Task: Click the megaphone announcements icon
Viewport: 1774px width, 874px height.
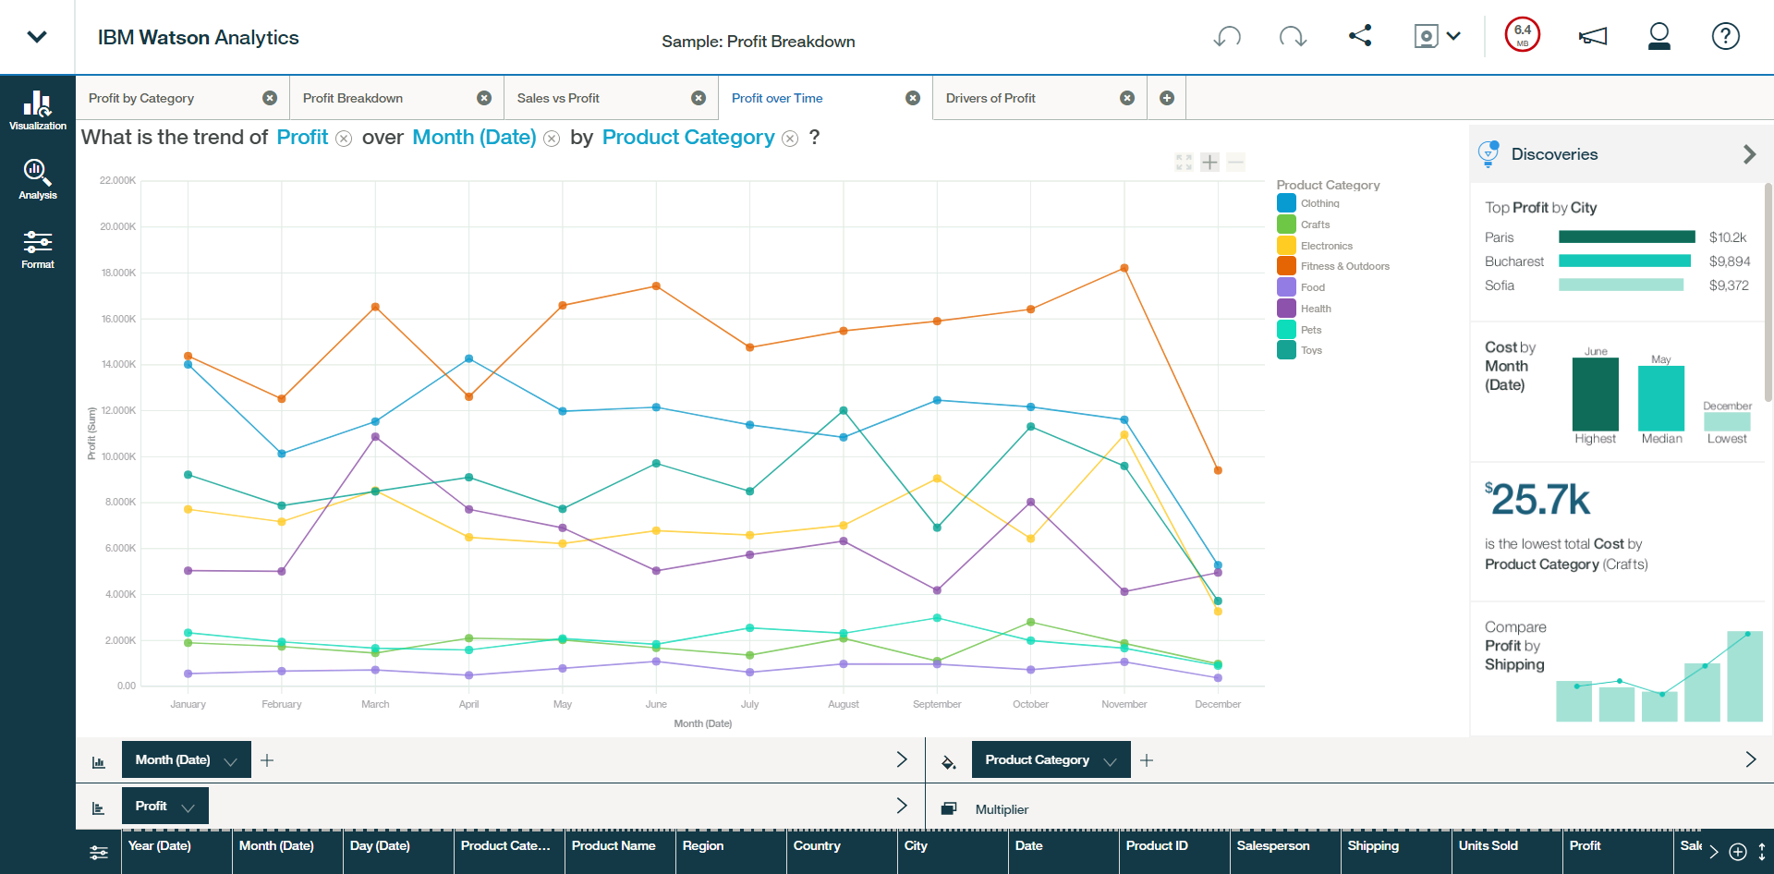Action: point(1592,37)
